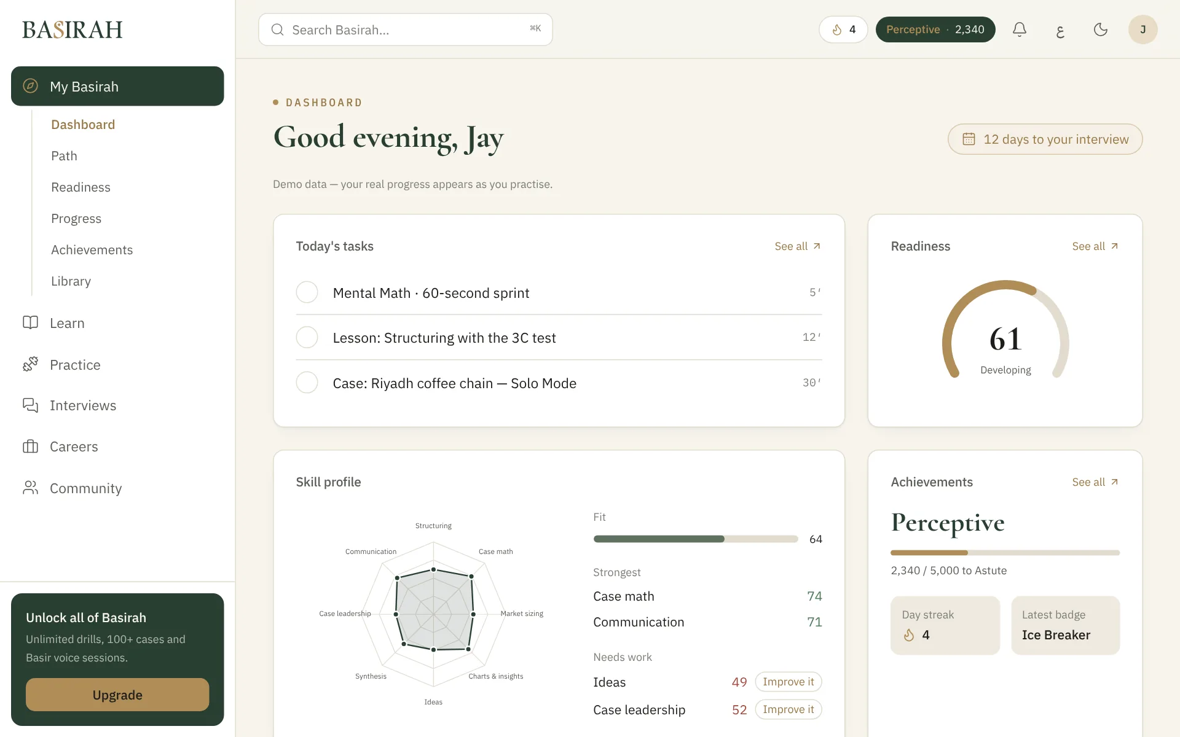Click the Practice dumbbell icon

tap(30, 364)
